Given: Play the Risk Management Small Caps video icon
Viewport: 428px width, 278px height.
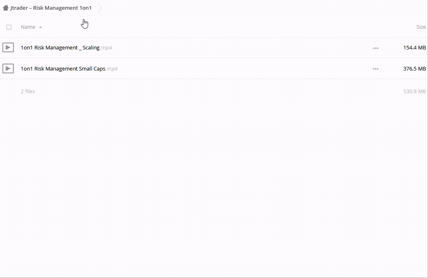Looking at the screenshot, I should click(8, 68).
